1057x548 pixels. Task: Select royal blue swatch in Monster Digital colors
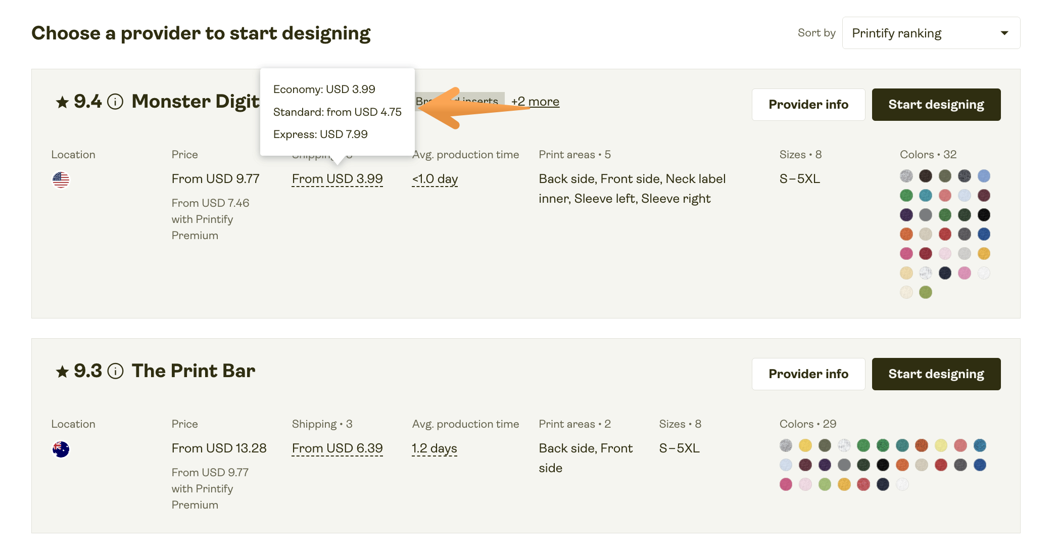click(983, 234)
